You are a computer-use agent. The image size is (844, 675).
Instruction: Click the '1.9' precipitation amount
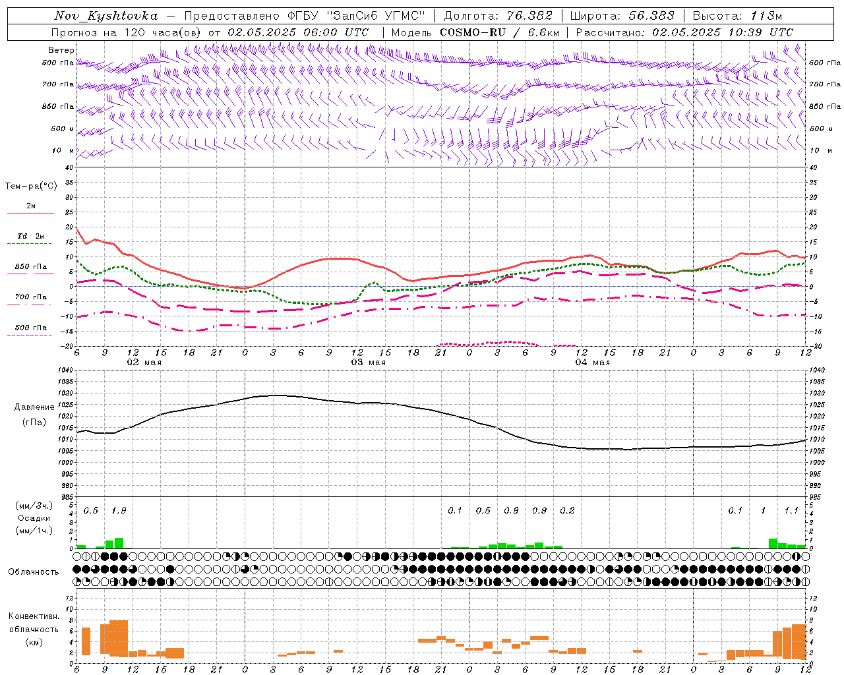tap(119, 510)
